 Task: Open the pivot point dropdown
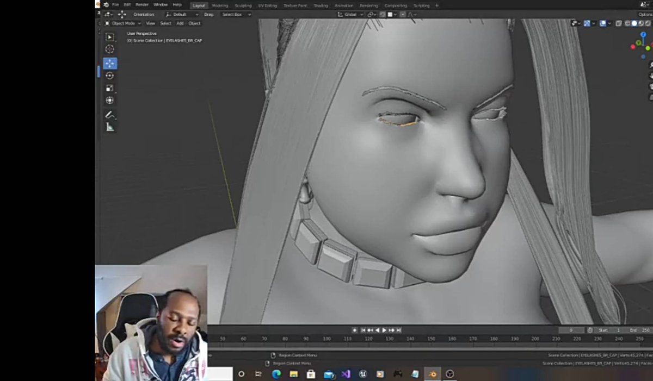coord(372,14)
